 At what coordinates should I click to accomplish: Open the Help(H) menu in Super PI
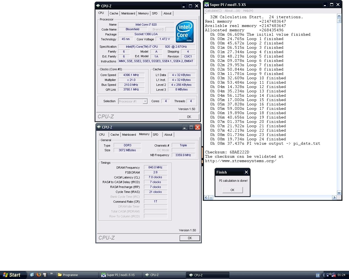point(248,11)
